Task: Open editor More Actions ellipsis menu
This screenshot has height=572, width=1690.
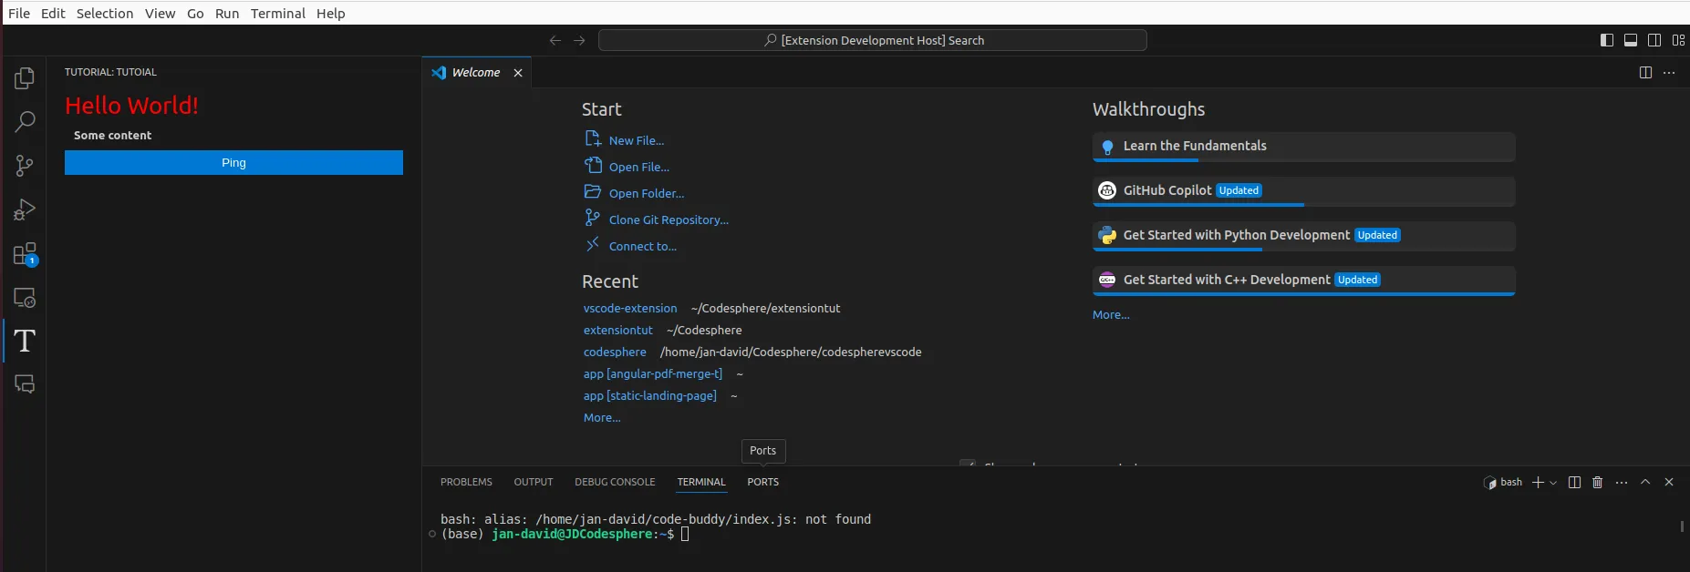Action: (x=1669, y=73)
